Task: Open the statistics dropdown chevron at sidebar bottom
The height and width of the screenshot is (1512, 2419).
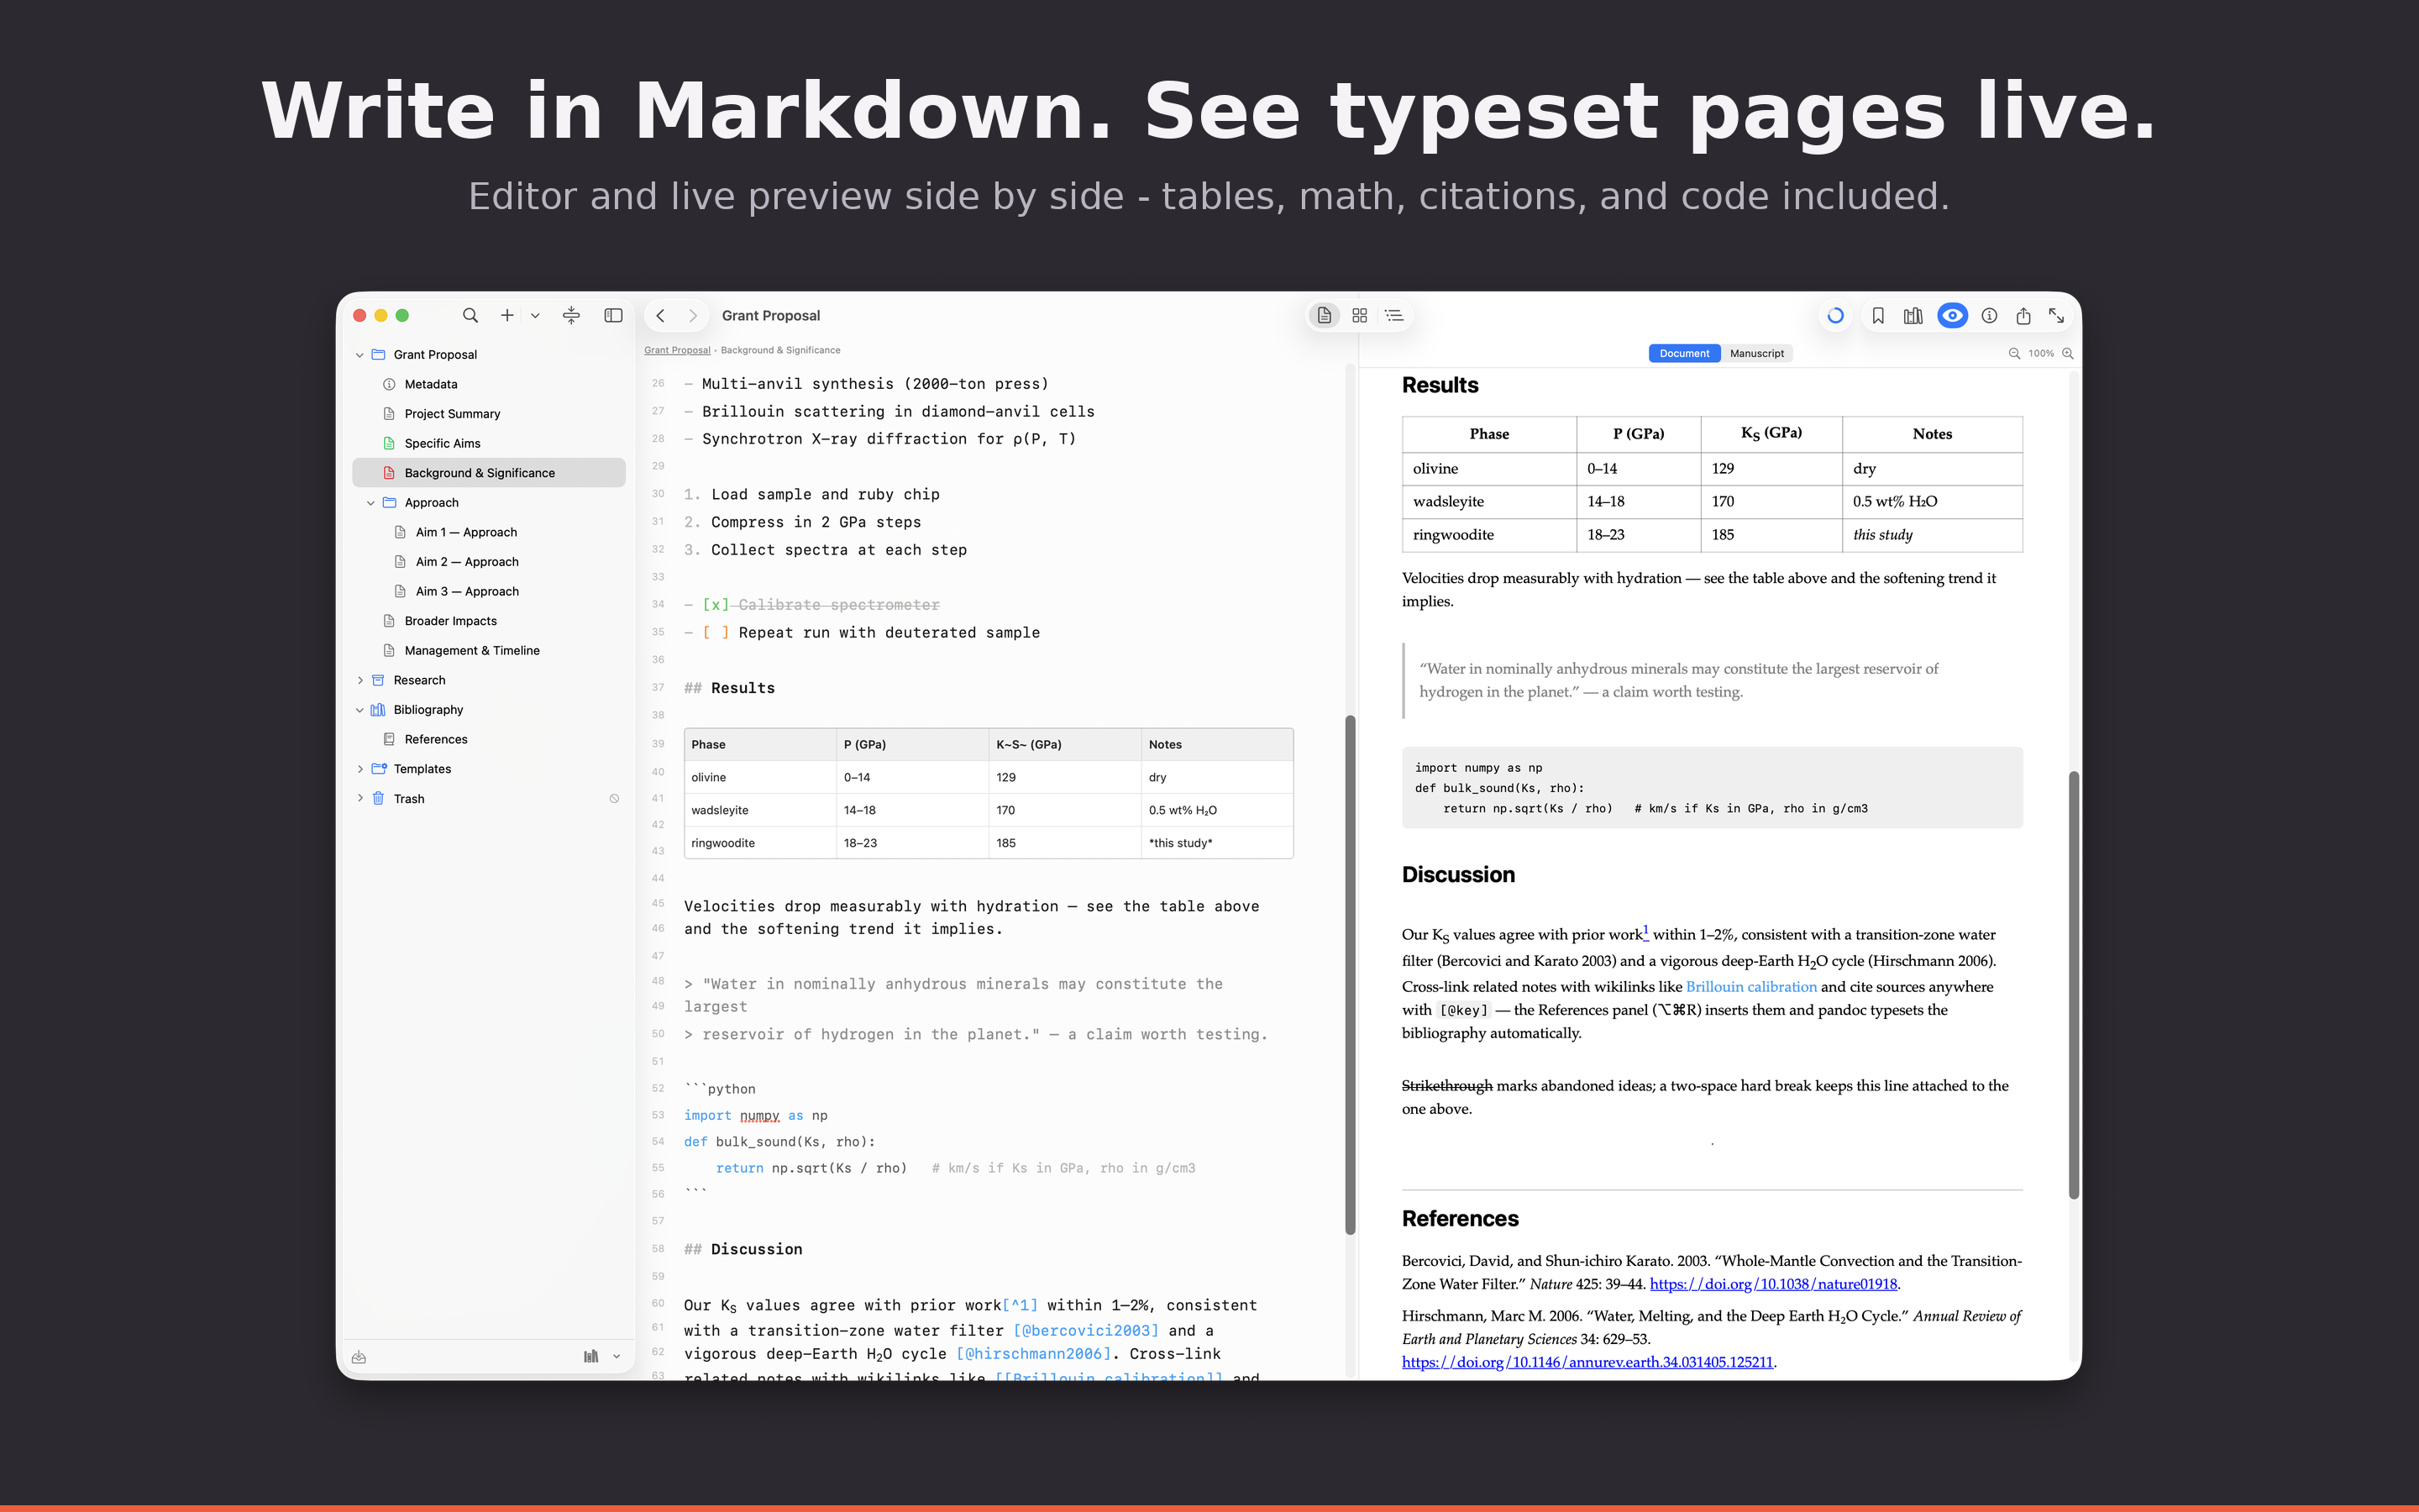Action: pyautogui.click(x=616, y=1357)
